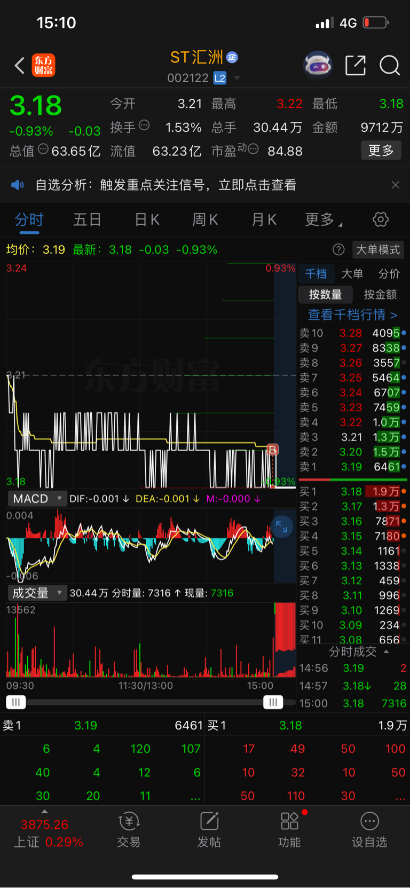410x888 pixels.
Task: Tap the 14:57 trade record row
Action: point(352,686)
